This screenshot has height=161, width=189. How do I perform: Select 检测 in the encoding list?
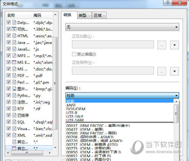click(119, 101)
